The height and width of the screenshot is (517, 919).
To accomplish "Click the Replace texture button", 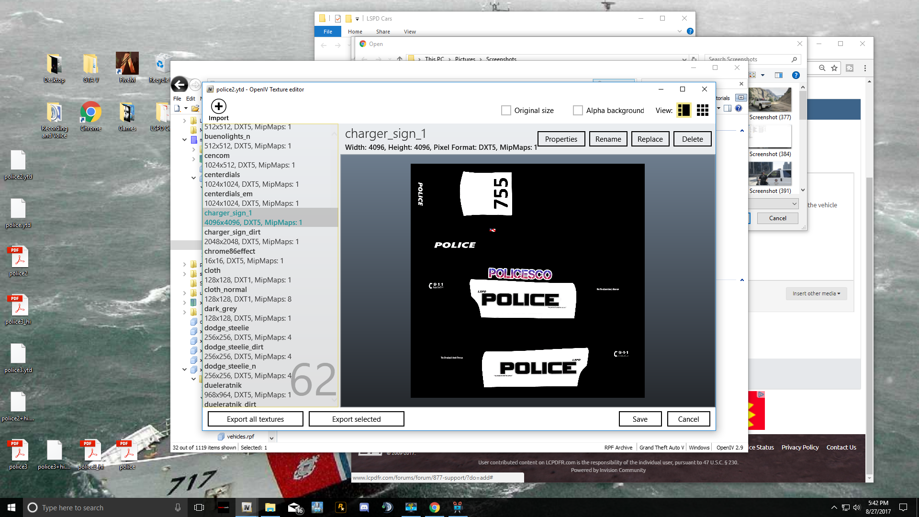I will click(x=650, y=139).
